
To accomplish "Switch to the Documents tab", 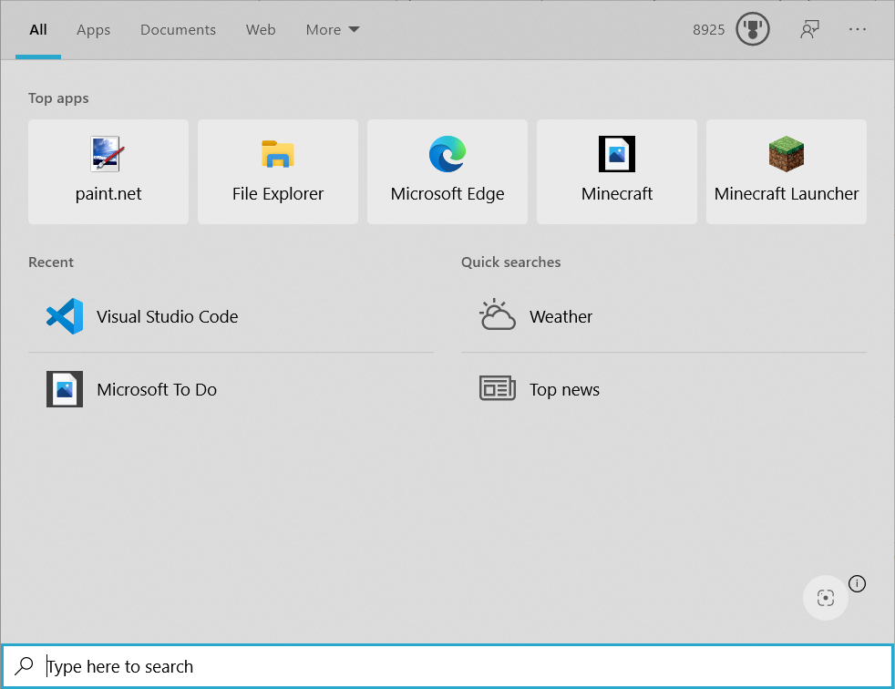I will point(178,30).
